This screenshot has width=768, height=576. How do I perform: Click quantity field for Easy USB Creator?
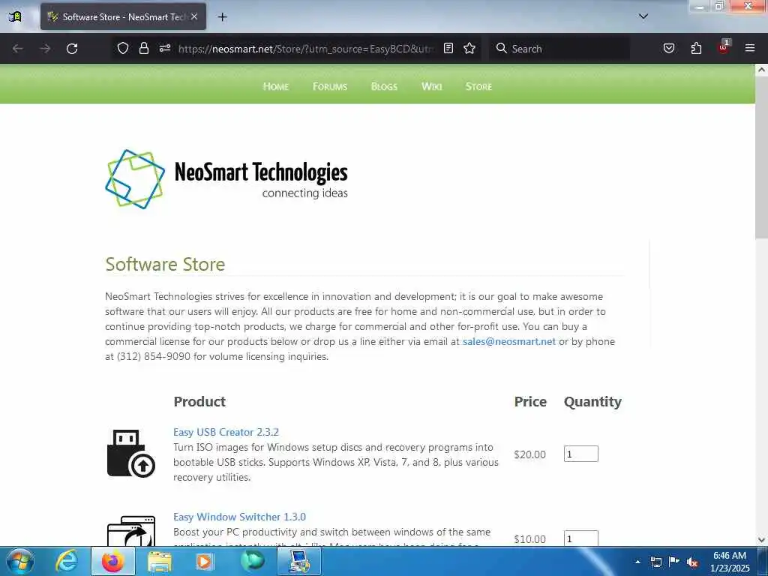click(581, 454)
